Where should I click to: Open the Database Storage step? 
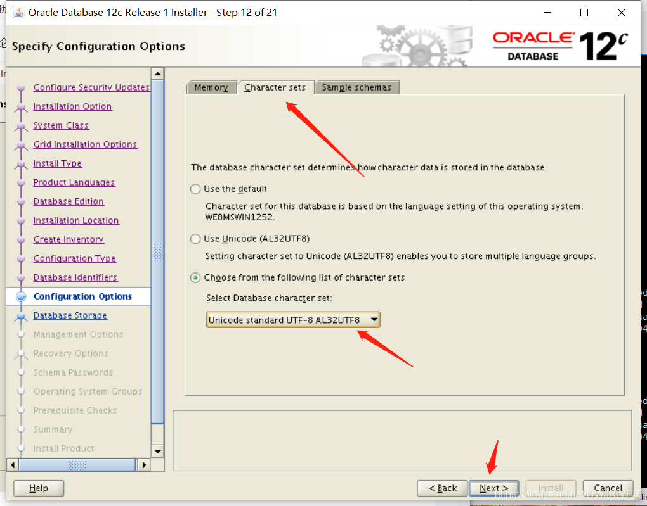pos(70,315)
